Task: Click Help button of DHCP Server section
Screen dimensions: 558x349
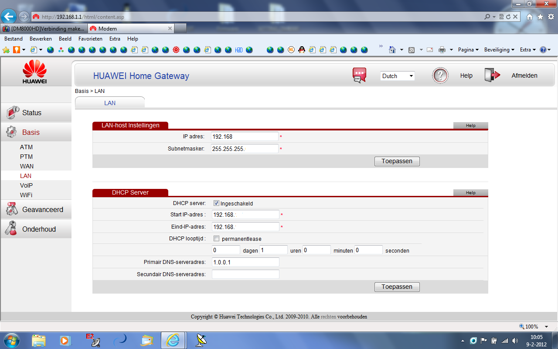Action: [471, 192]
